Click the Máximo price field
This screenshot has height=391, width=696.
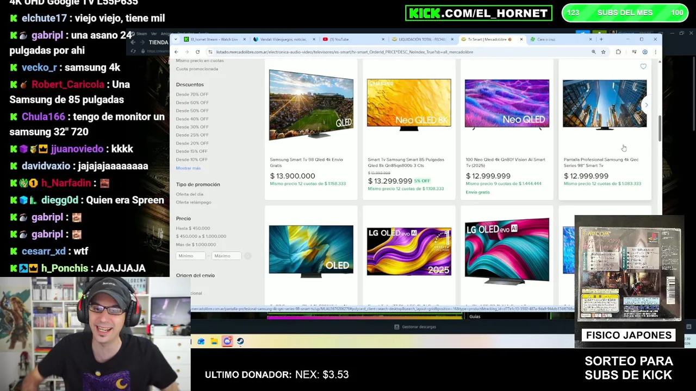(226, 256)
